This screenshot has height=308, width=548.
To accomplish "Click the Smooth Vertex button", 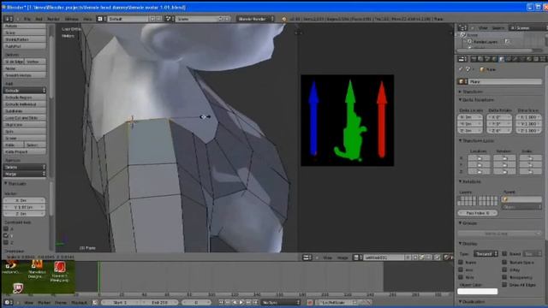I will (25, 75).
